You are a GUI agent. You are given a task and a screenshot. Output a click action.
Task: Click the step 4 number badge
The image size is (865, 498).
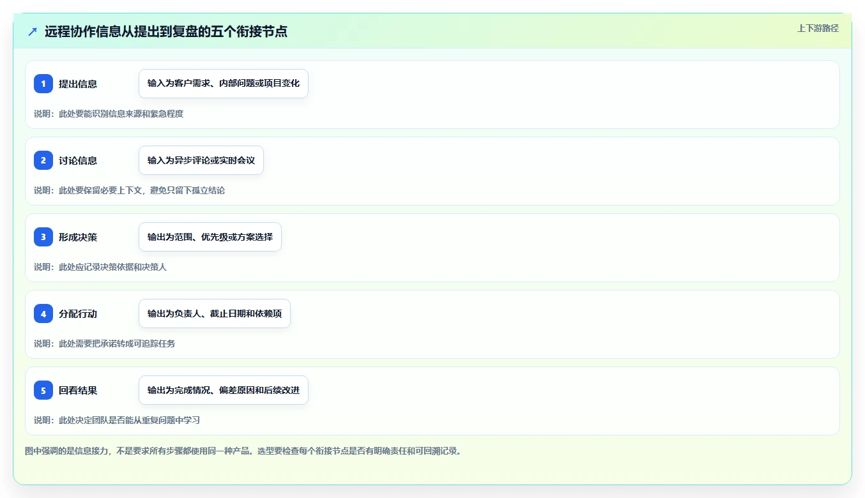(x=43, y=313)
